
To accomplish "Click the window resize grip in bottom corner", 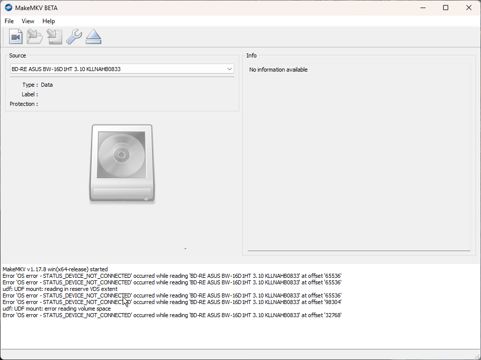I will [477, 356].
